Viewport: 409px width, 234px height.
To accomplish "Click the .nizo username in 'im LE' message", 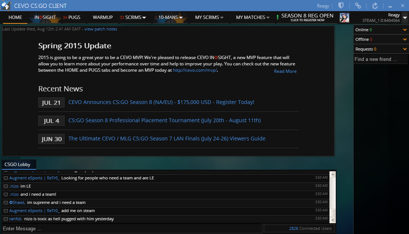I will click(x=14, y=186).
